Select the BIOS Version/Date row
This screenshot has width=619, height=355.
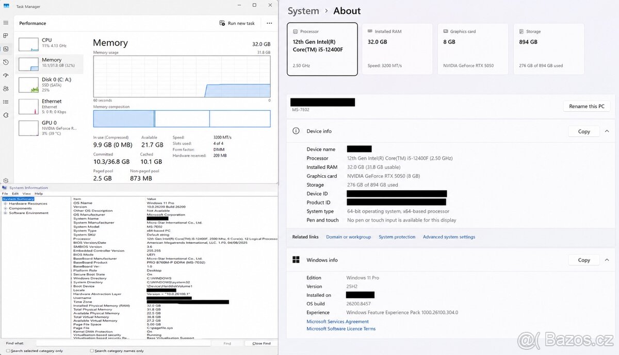174,243
